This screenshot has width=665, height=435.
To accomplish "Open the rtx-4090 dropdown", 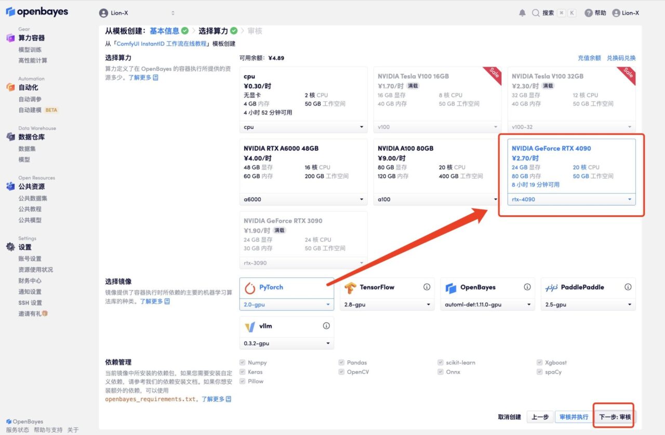I will coord(571,200).
